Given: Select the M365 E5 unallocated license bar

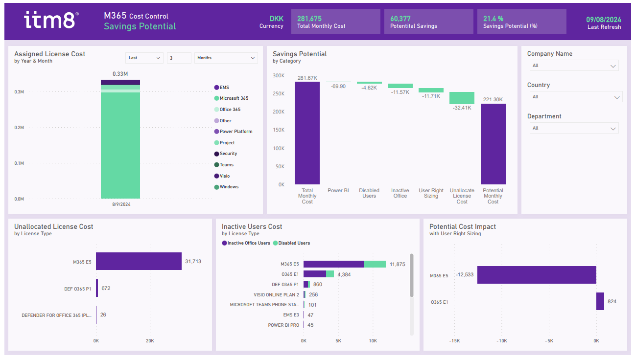Looking at the screenshot, I should tap(139, 261).
